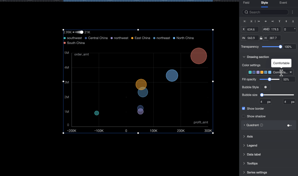Click the maximum bubble size field
This screenshot has height=176, width=298.
tap(289, 102)
